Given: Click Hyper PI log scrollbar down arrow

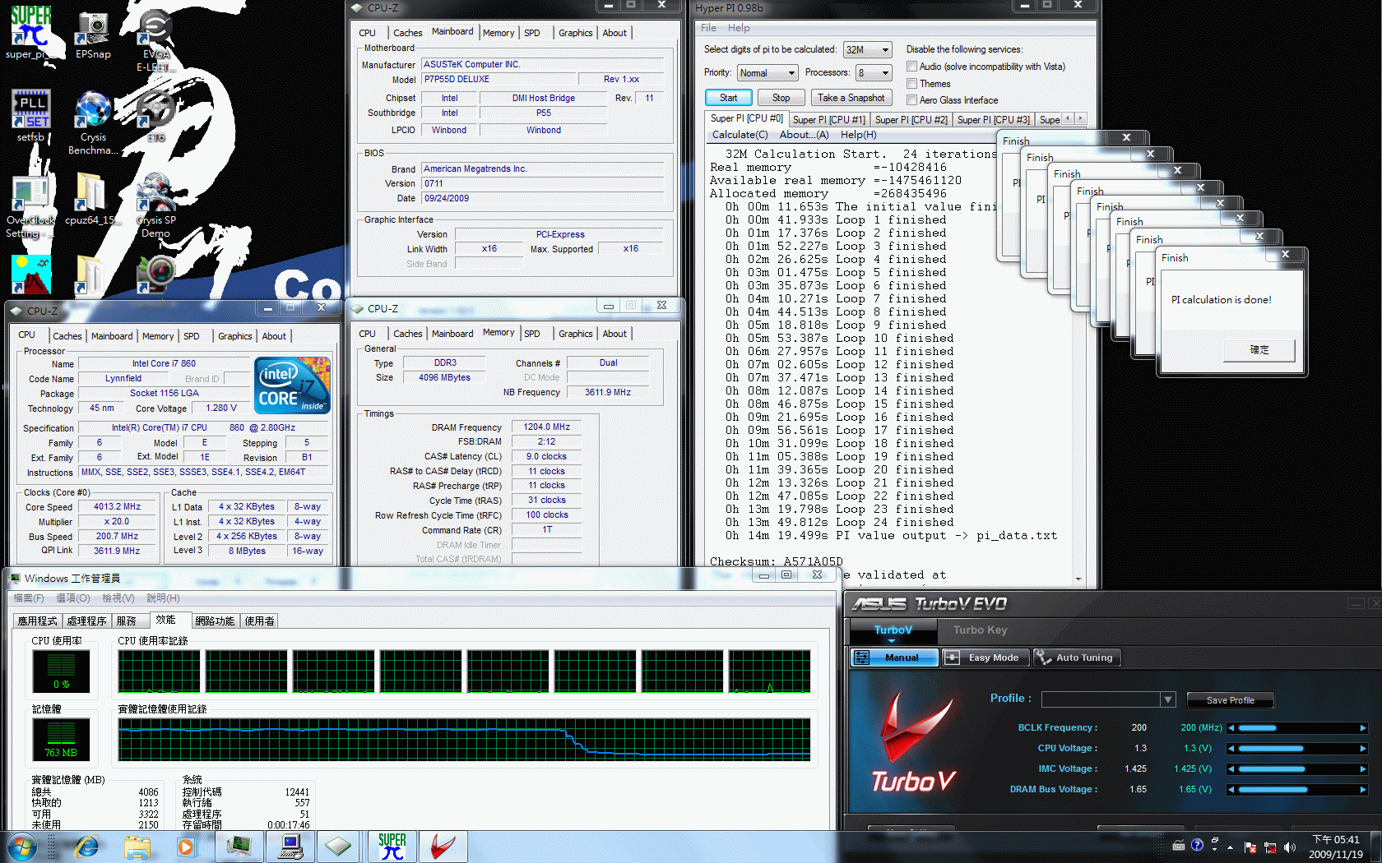Looking at the screenshot, I should [1078, 579].
